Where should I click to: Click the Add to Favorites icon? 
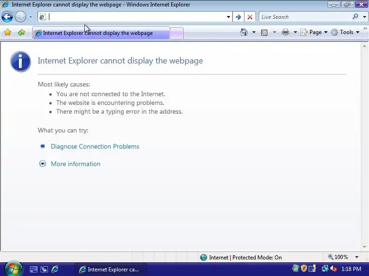[21, 32]
